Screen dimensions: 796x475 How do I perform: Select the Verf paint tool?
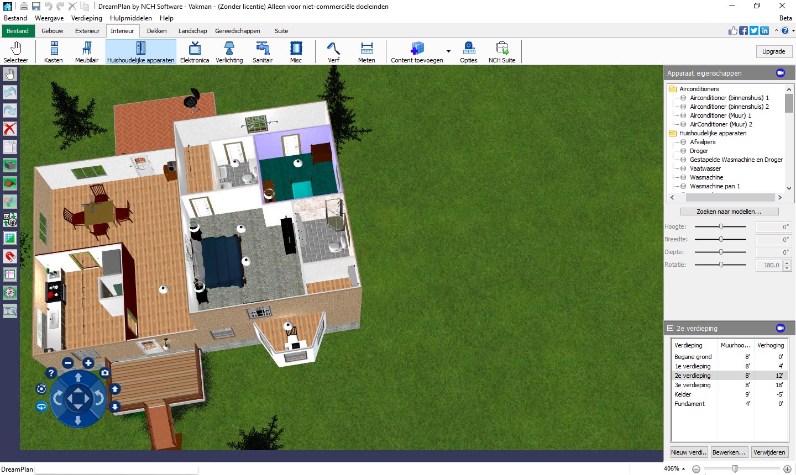coord(333,51)
